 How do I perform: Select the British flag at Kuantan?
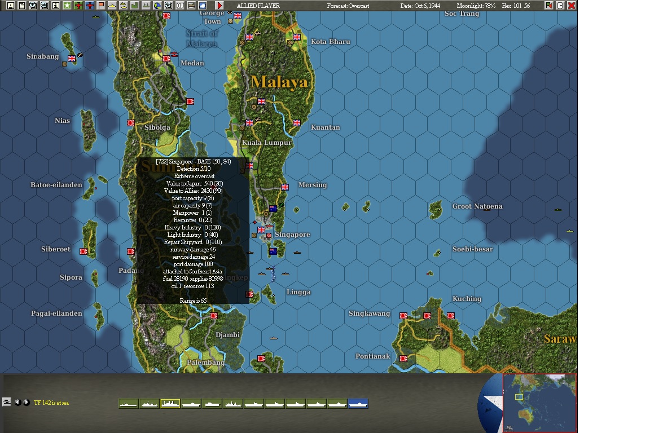point(297,123)
